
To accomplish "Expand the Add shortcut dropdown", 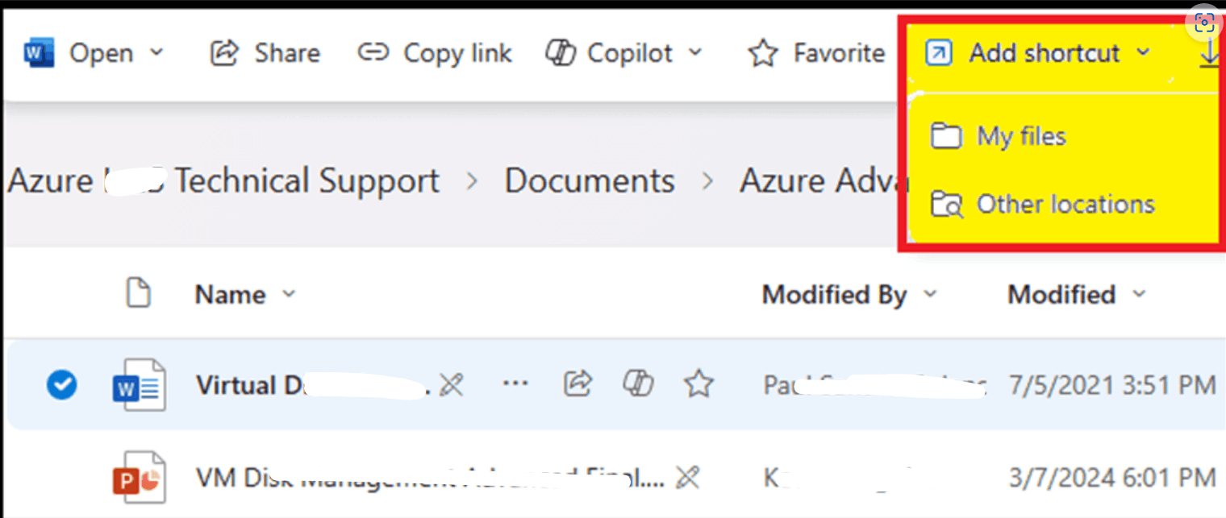I will click(1144, 52).
